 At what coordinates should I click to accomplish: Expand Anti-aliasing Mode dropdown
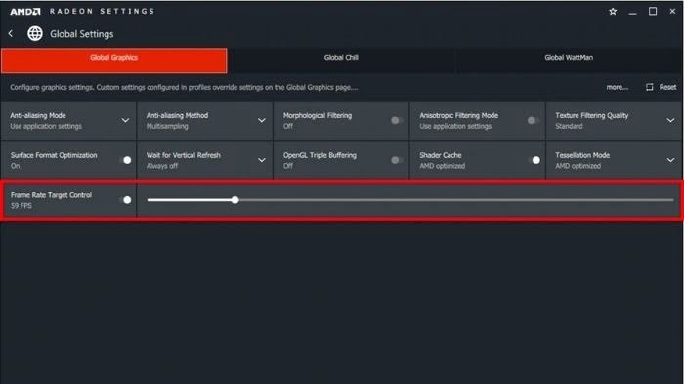click(x=125, y=120)
